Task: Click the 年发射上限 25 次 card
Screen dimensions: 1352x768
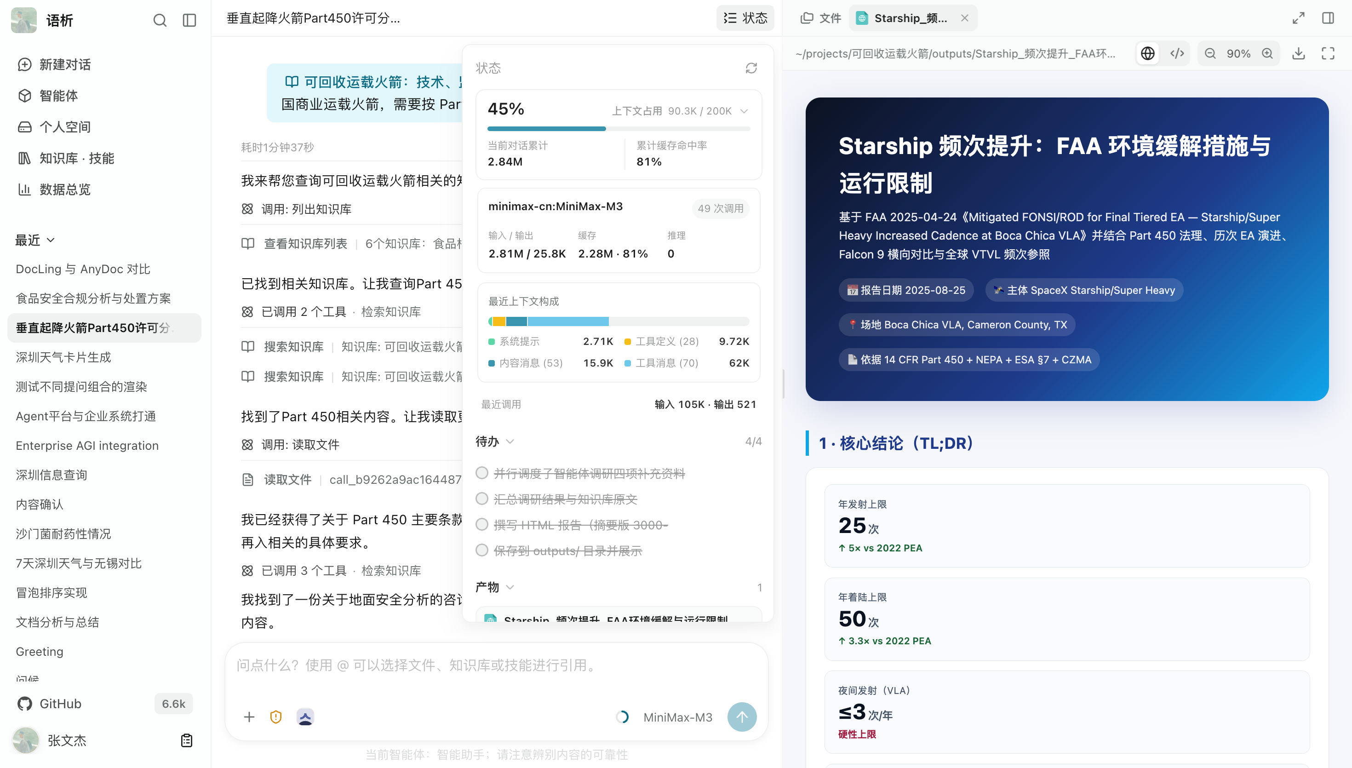Action: point(1067,525)
